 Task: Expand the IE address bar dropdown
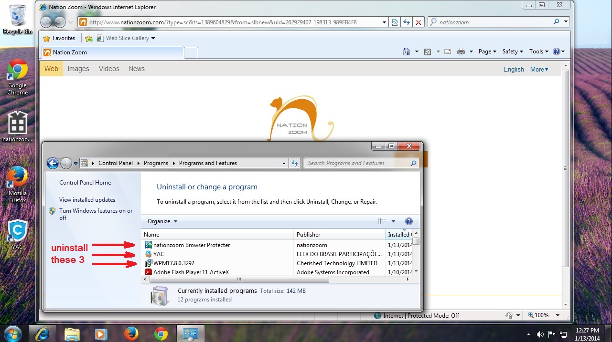(384, 22)
